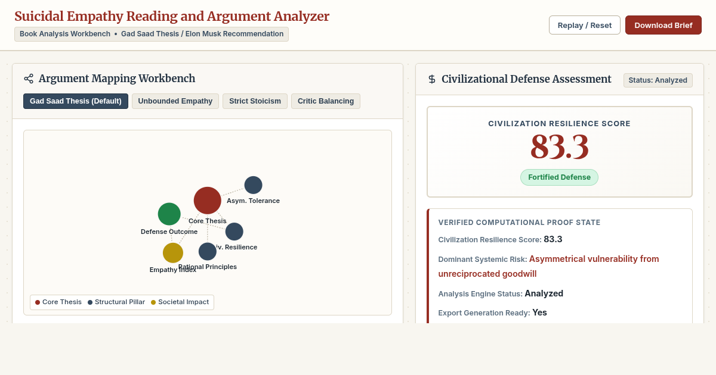The width and height of the screenshot is (716, 375).
Task: Click the Civ. Resilience node circle
Action: (234, 232)
